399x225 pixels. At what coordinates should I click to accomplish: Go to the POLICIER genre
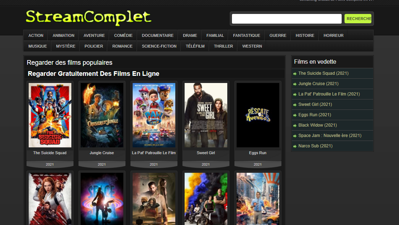coord(94,46)
